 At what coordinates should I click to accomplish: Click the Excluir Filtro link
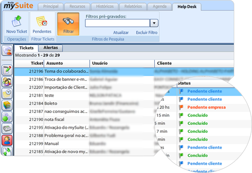[x=146, y=33]
